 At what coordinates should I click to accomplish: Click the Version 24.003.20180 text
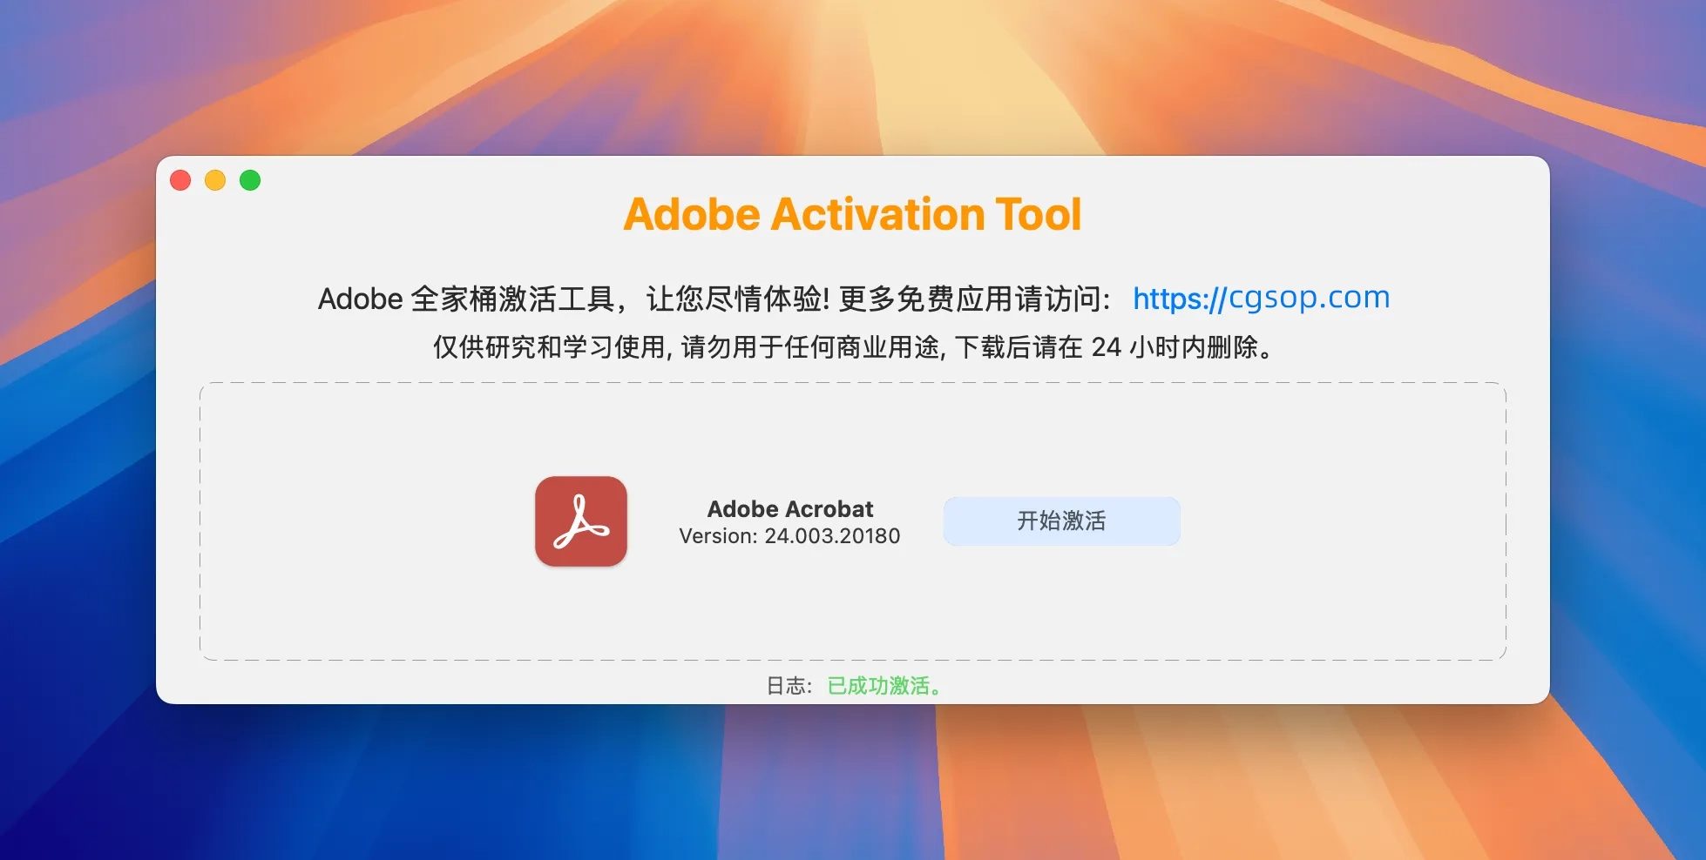coord(789,536)
